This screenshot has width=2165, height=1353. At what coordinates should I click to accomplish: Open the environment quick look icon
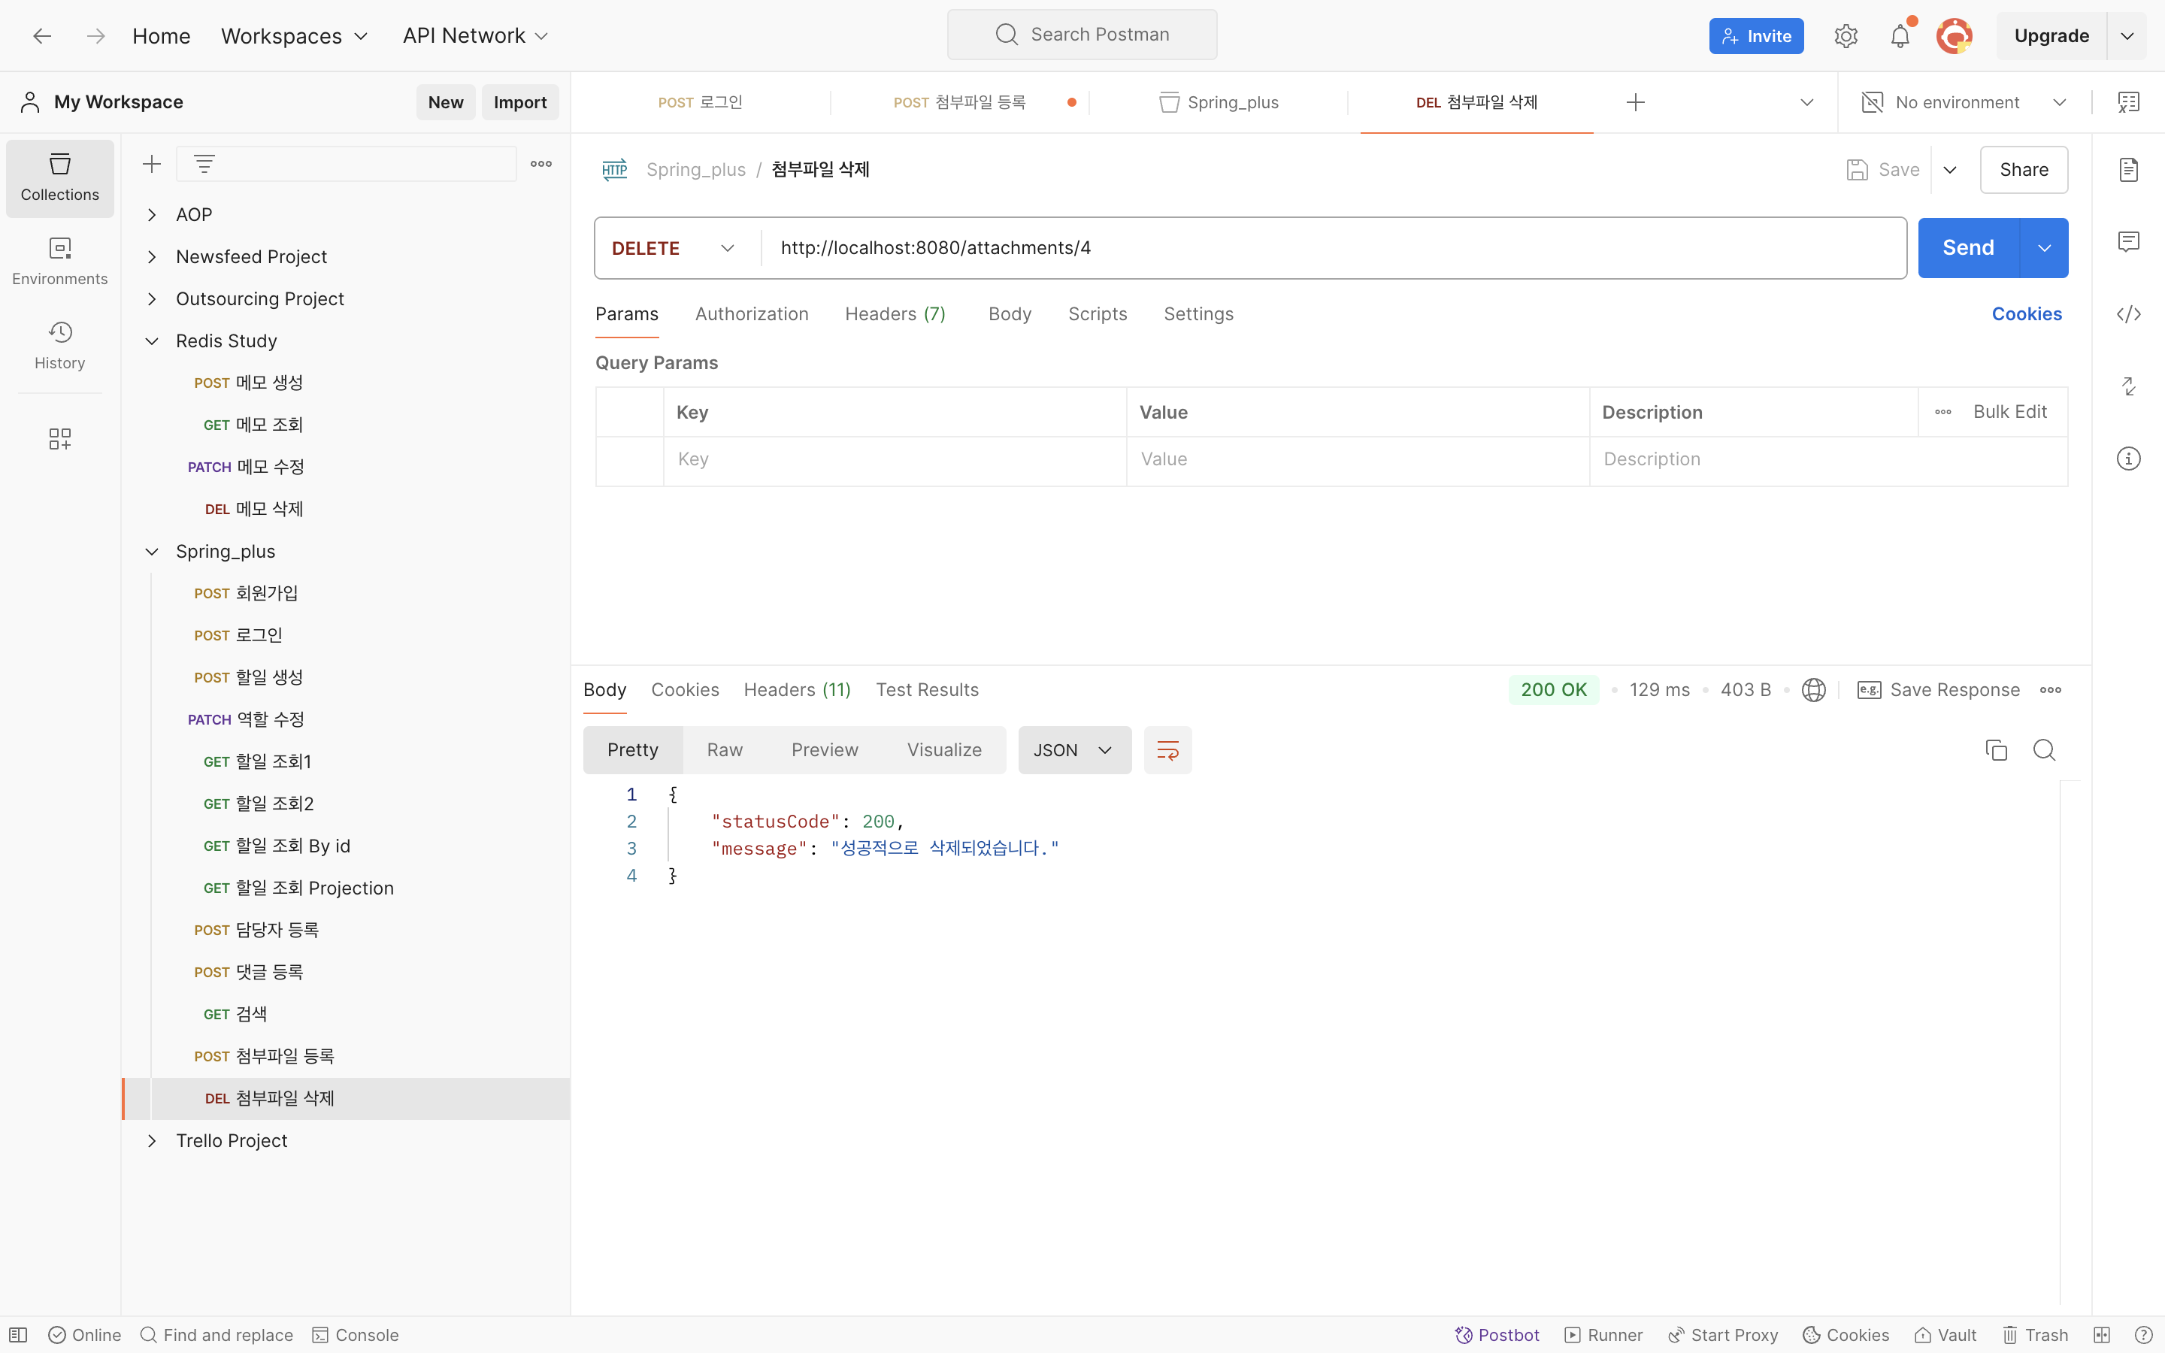(x=2128, y=102)
